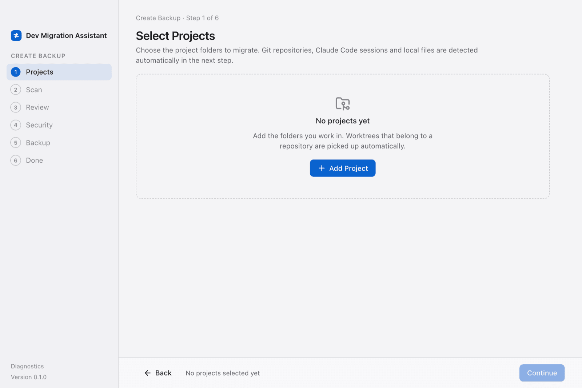The image size is (582, 388).
Task: Go to the Scan step
Action: point(59,90)
